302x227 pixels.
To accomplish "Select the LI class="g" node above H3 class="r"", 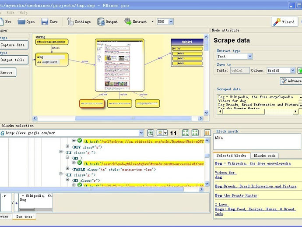I will 81,175.
